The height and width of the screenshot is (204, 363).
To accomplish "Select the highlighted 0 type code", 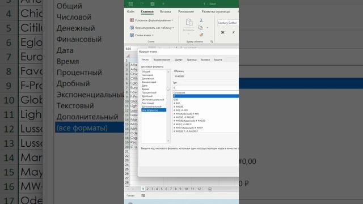I will pos(205,96).
